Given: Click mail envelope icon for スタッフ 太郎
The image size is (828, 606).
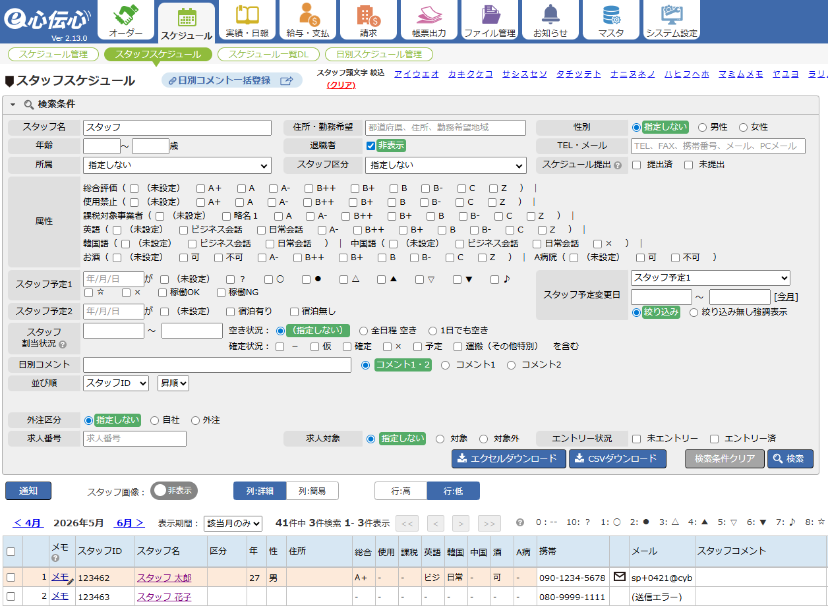Looking at the screenshot, I should 619,576.
